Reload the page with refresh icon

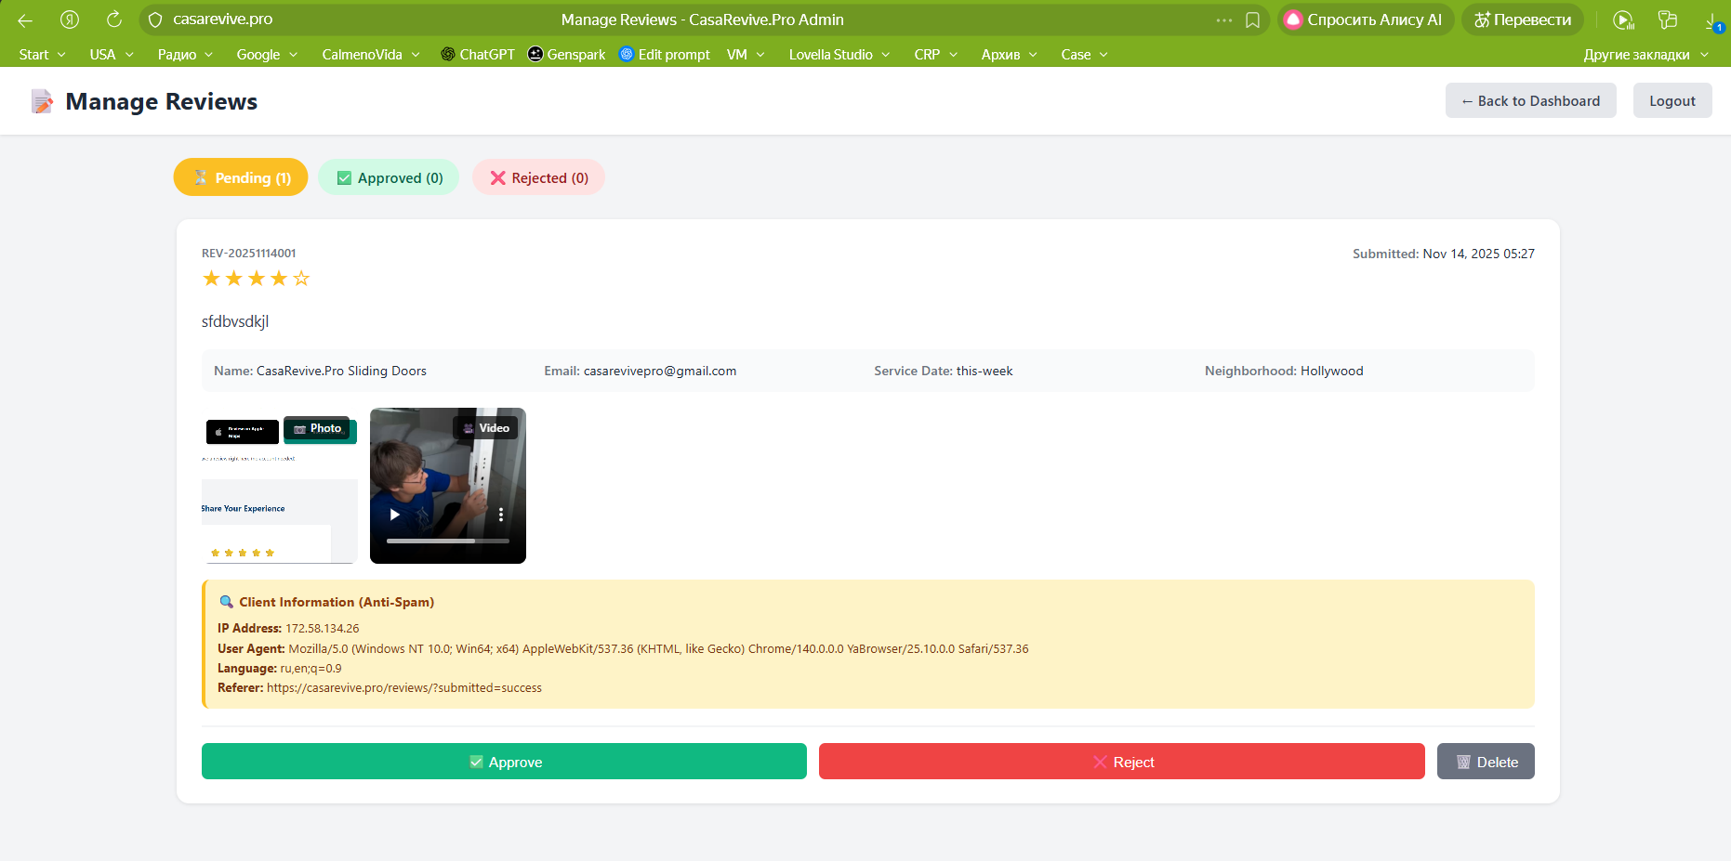coord(113,20)
